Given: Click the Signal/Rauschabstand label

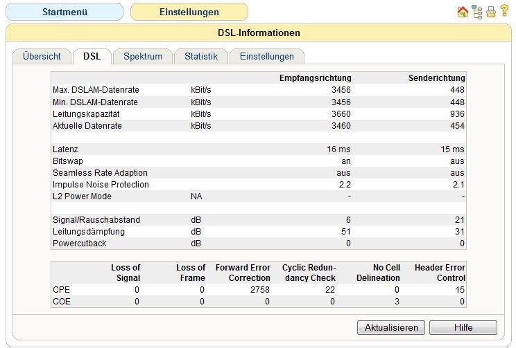Looking at the screenshot, I should click(96, 219).
